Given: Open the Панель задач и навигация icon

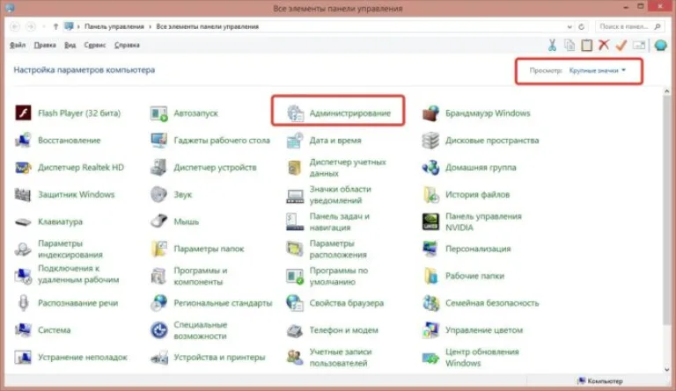Looking at the screenshot, I should pos(296,222).
